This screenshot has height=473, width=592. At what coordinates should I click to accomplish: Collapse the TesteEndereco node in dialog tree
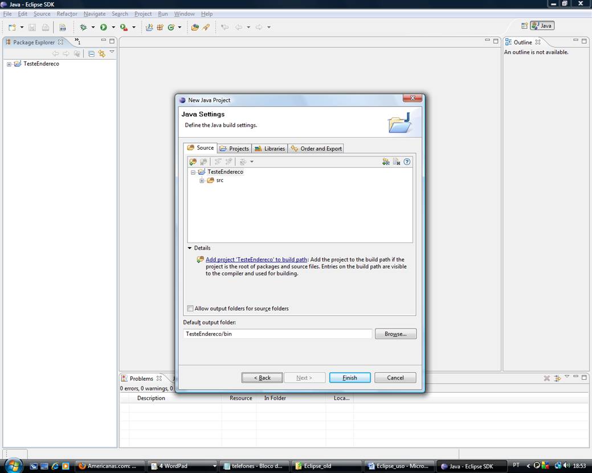tap(193, 172)
